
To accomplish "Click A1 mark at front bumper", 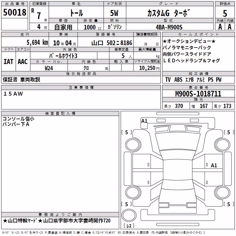I will point(144,121).
